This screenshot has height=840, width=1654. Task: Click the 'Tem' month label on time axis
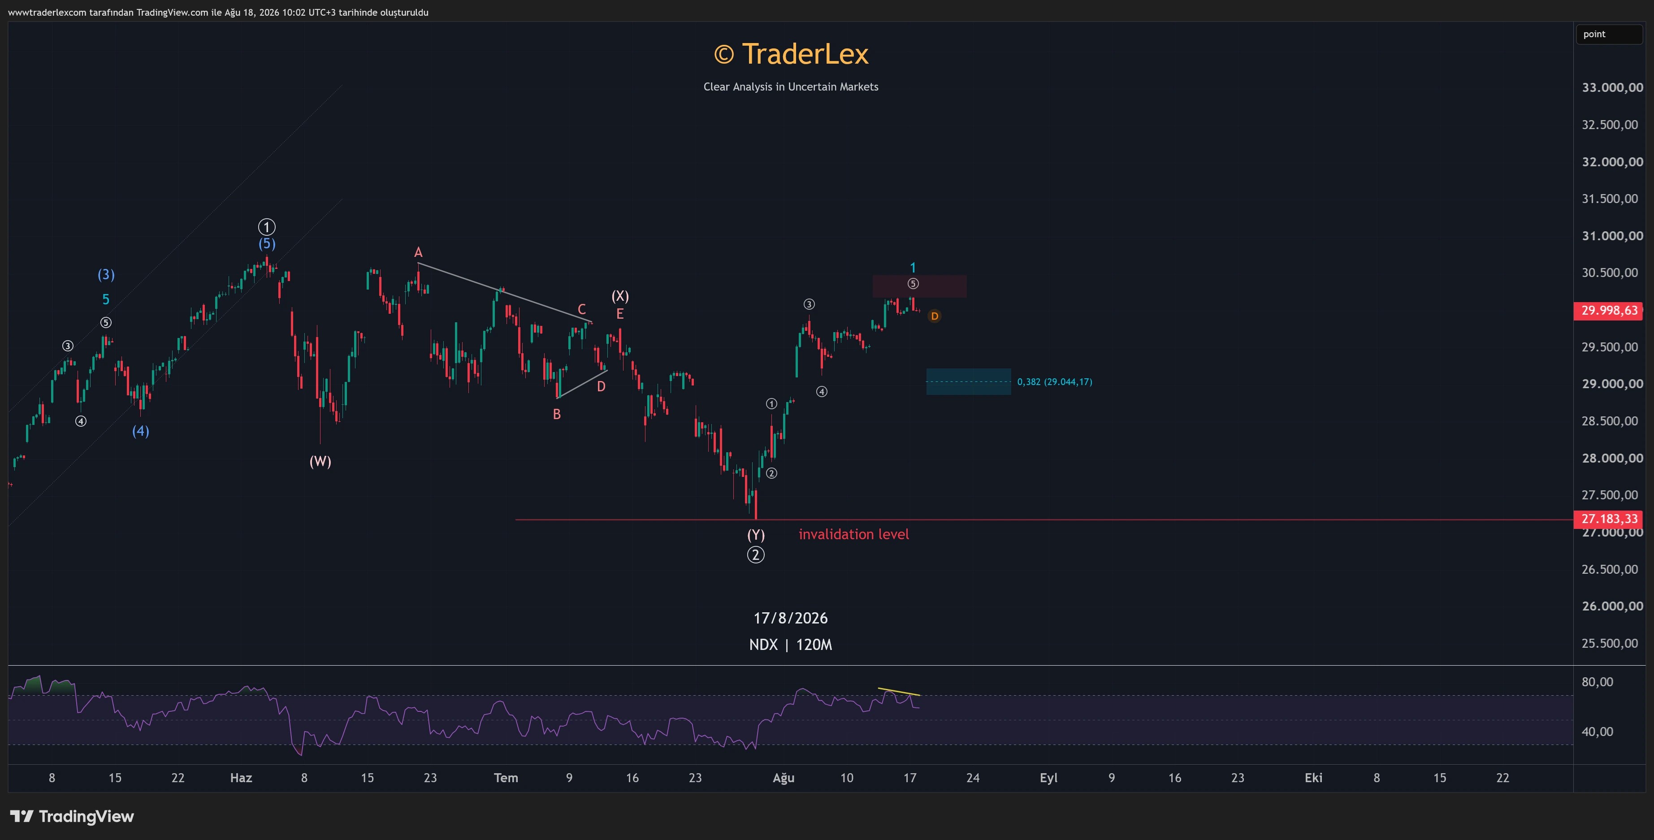pos(506,778)
